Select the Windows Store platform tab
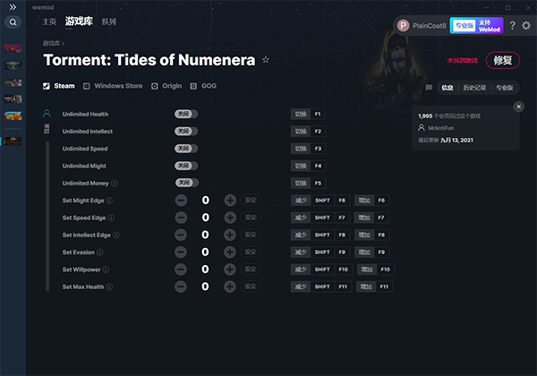This screenshot has height=376, width=537. pos(113,86)
